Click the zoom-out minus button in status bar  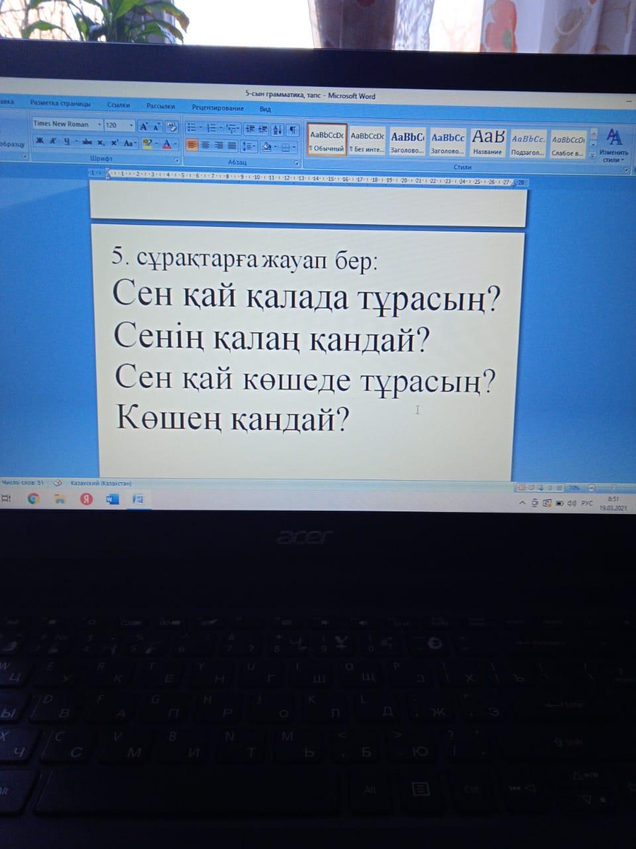pyautogui.click(x=592, y=488)
